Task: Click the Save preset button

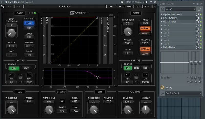Action: coord(147,7)
